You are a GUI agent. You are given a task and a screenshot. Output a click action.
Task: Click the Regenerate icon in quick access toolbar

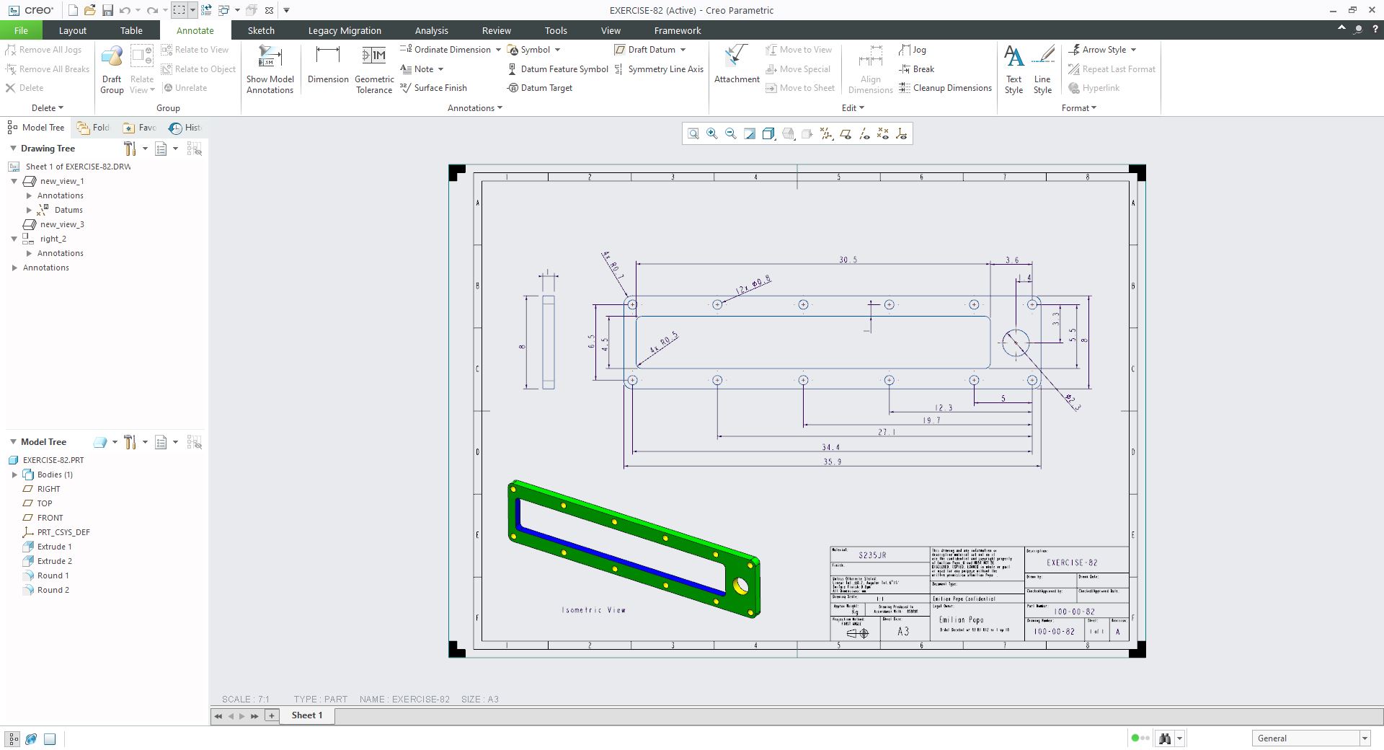pyautogui.click(x=206, y=10)
